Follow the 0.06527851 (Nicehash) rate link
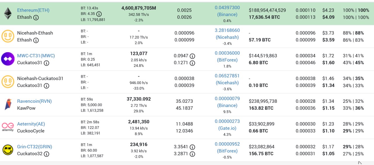 pos(227,79)
